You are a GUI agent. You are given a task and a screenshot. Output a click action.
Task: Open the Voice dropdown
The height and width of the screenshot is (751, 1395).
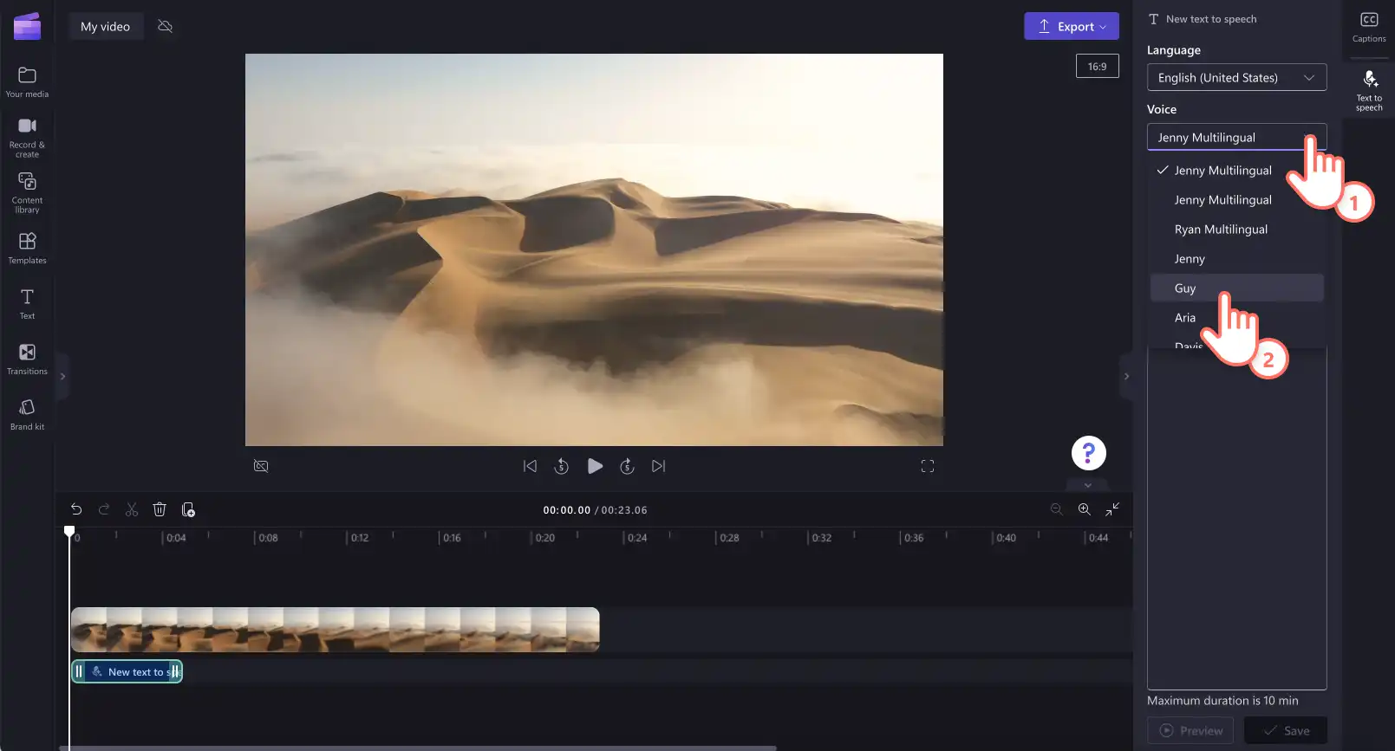point(1236,137)
